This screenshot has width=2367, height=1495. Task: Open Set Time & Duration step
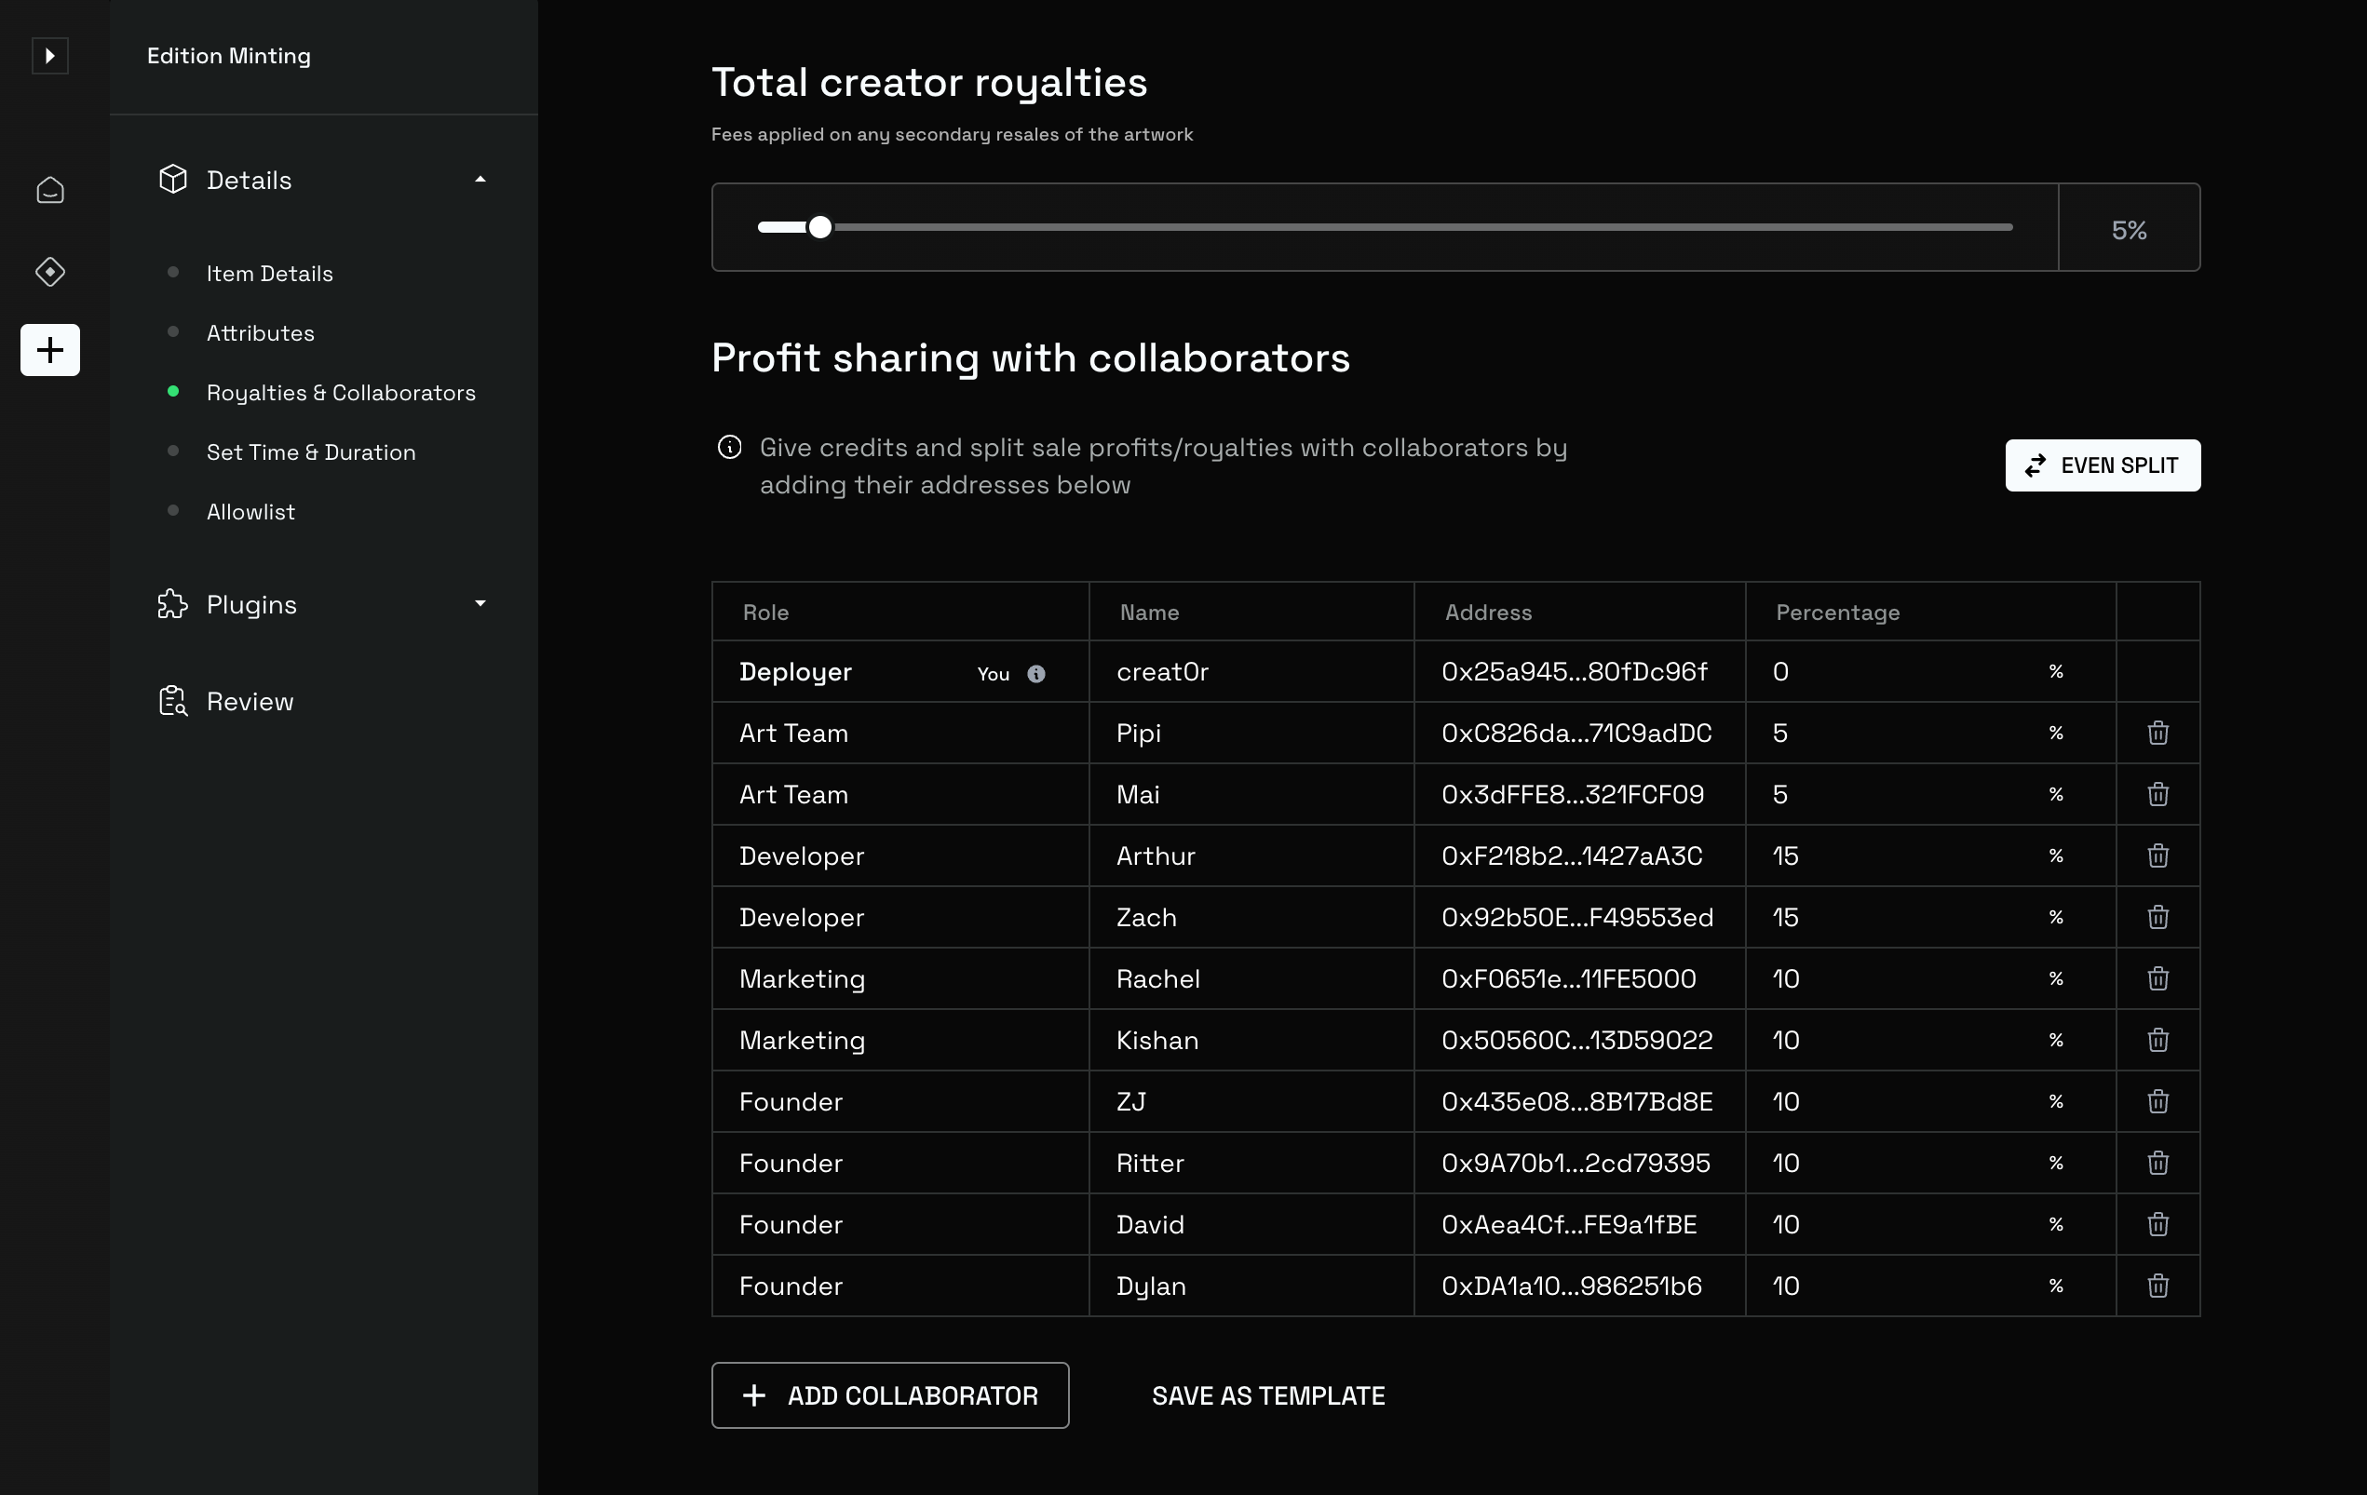coord(311,453)
